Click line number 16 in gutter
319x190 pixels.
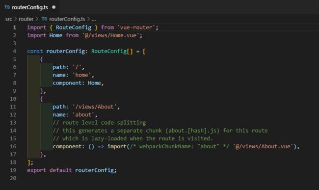(x=13, y=146)
